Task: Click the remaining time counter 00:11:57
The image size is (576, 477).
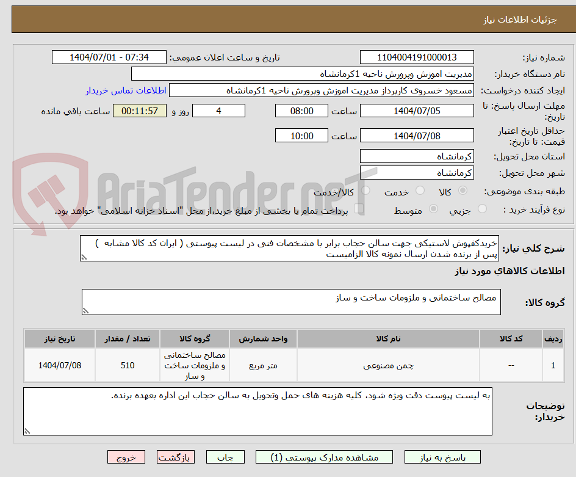Action: [139, 111]
